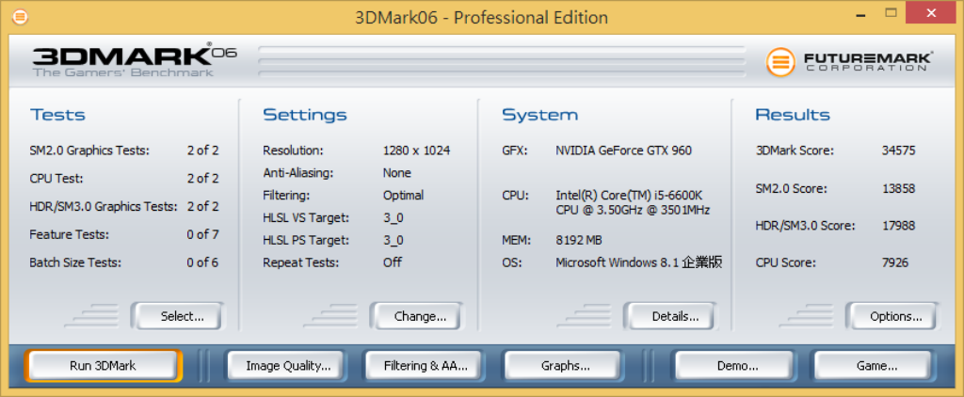
Task: Open the Graphs window
Action: 566,366
